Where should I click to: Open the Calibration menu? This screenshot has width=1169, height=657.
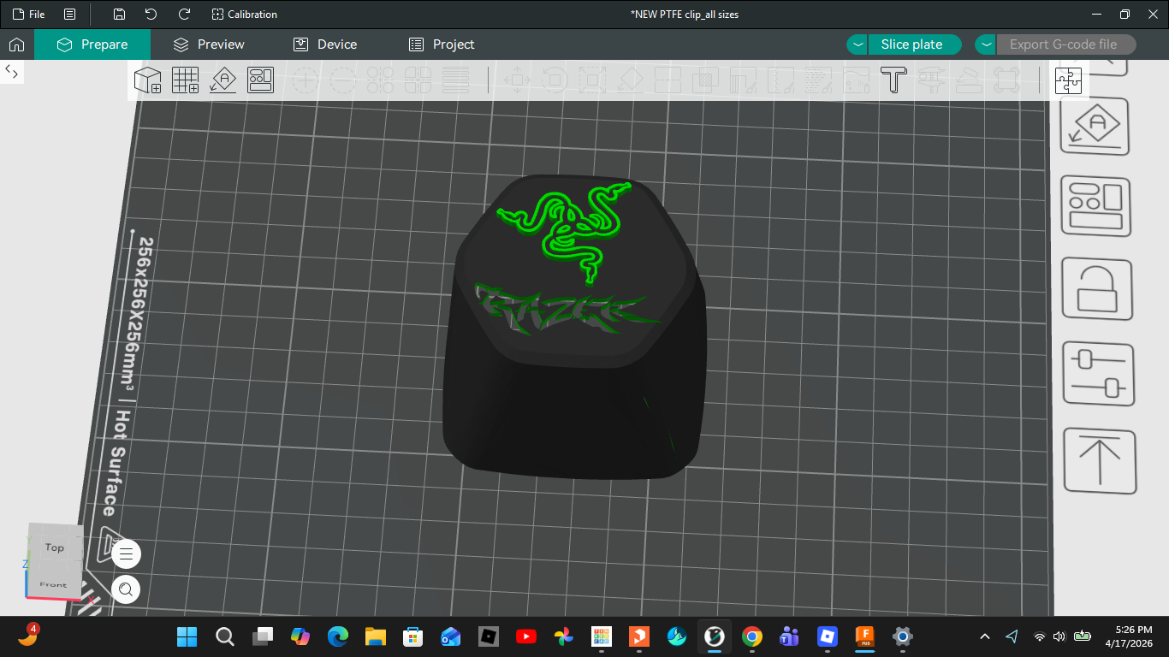click(244, 15)
